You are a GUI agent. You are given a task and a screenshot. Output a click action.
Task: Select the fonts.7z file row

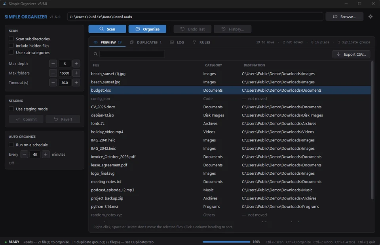coord(230,124)
